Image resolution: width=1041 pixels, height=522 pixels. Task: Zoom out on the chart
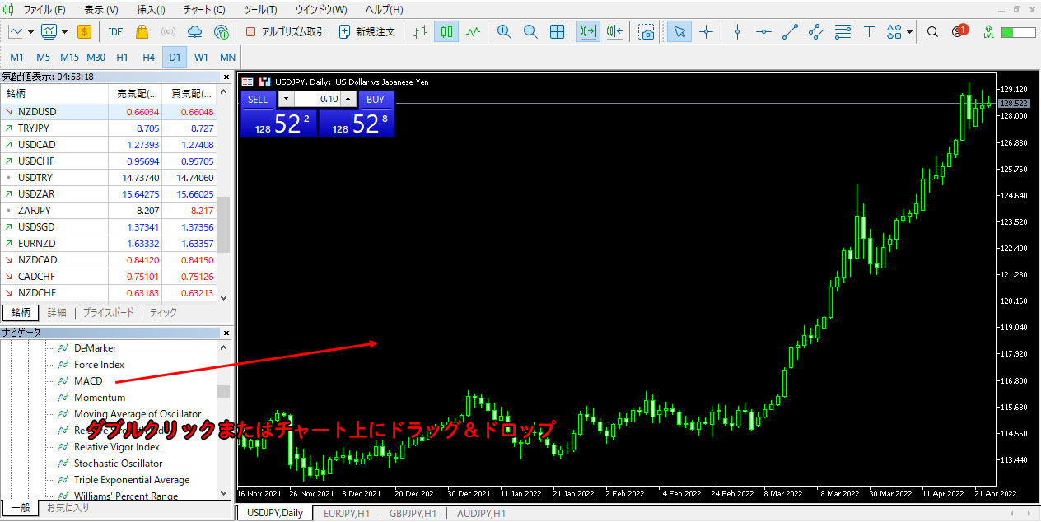(x=530, y=31)
